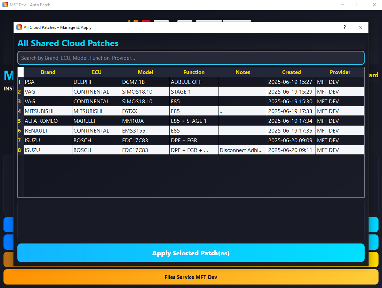The height and width of the screenshot is (288, 382).
Task: Sort by Model column header
Action: click(x=145, y=72)
